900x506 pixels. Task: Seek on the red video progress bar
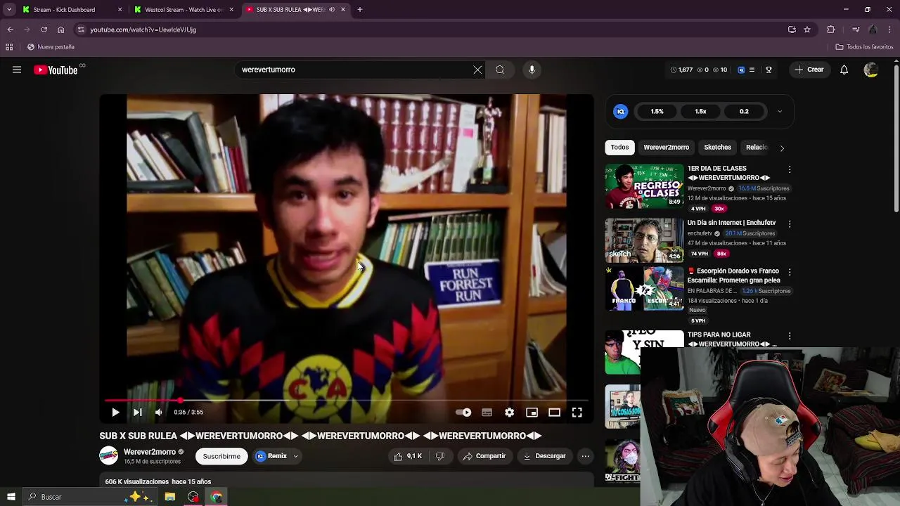pyautogui.click(x=347, y=401)
